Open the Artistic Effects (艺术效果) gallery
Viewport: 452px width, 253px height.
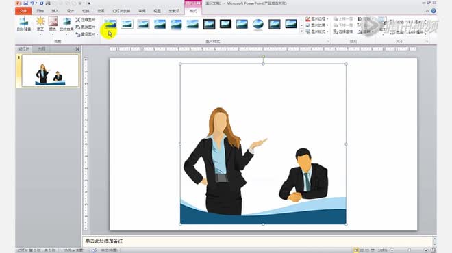[x=67, y=24]
